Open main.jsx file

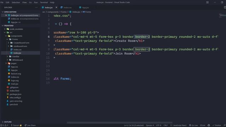[x=14, y=84]
